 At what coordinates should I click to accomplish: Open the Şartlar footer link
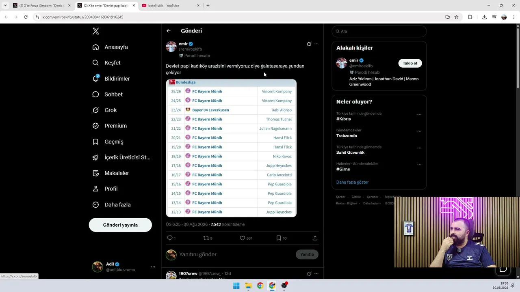340,197
